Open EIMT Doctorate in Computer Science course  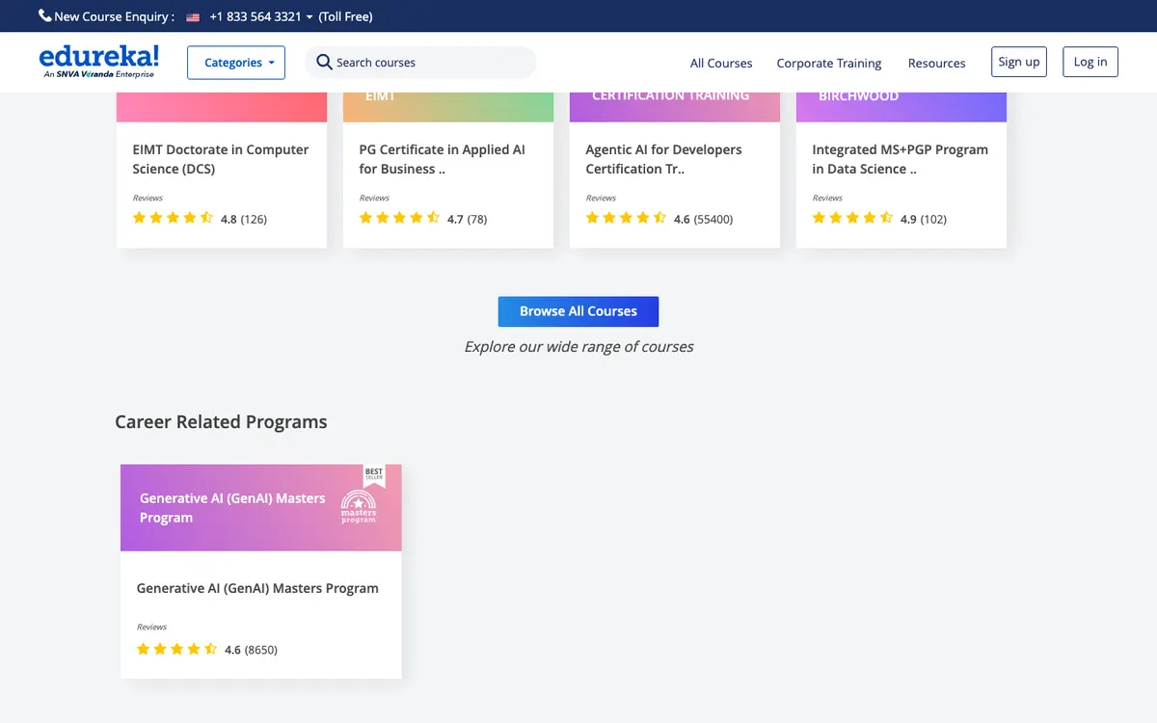(221, 159)
